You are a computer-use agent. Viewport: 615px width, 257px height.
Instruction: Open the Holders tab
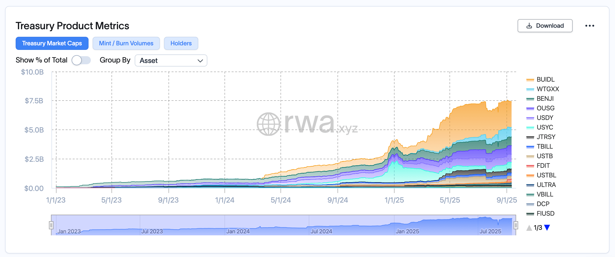pyautogui.click(x=181, y=43)
